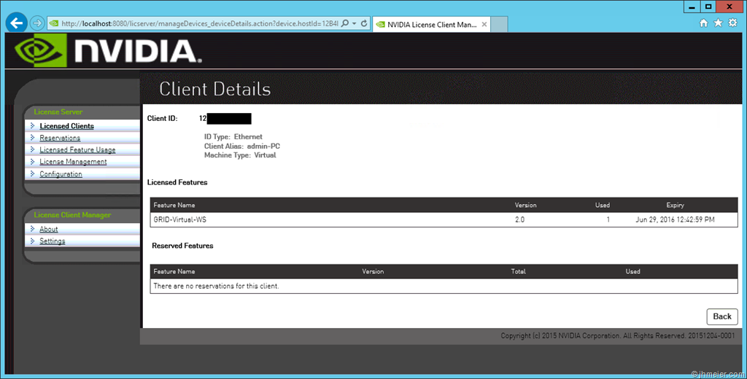
Task: Open the browser Home icon
Action: pos(703,23)
